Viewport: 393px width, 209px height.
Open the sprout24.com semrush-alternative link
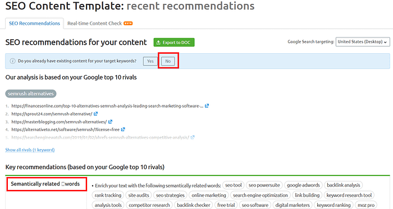point(52,114)
